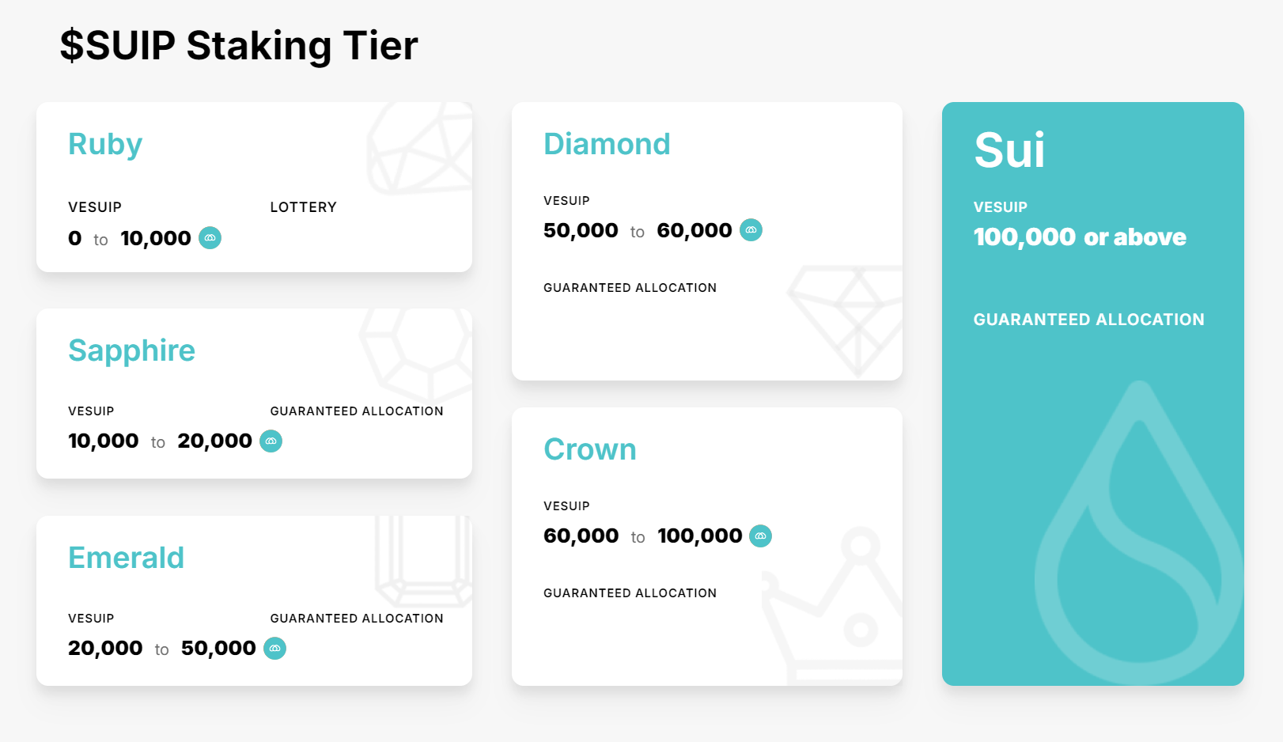The height and width of the screenshot is (742, 1283).
Task: Select the Ruby tier heading
Action: [x=105, y=145]
